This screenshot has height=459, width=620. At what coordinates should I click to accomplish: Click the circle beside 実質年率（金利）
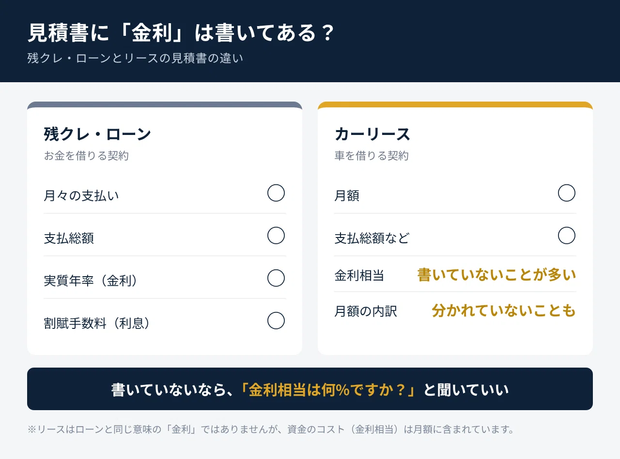[276, 278]
